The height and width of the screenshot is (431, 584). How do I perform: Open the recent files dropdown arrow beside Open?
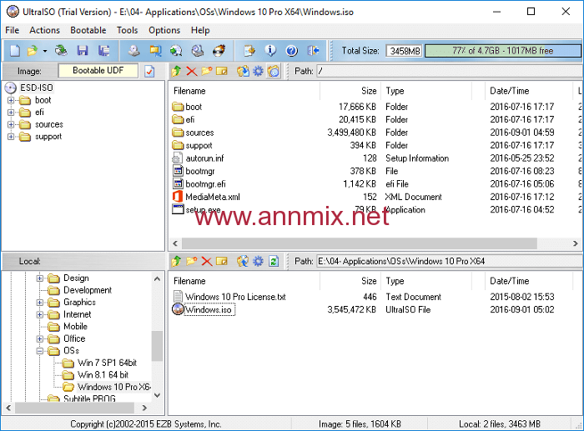[45, 51]
